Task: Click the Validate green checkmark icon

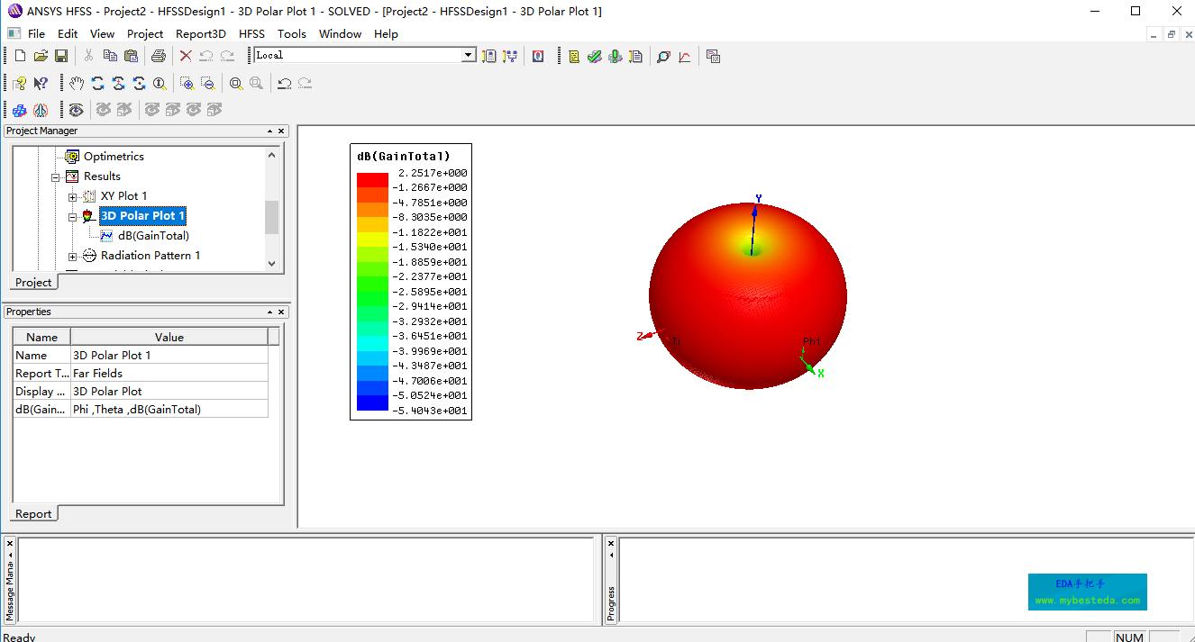Action: [x=594, y=57]
